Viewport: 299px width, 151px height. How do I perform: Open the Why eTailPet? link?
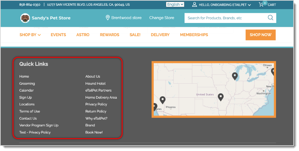point(96,118)
